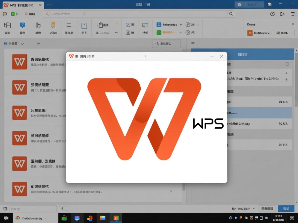Click the book view icon in the right panel

click(x=286, y=64)
